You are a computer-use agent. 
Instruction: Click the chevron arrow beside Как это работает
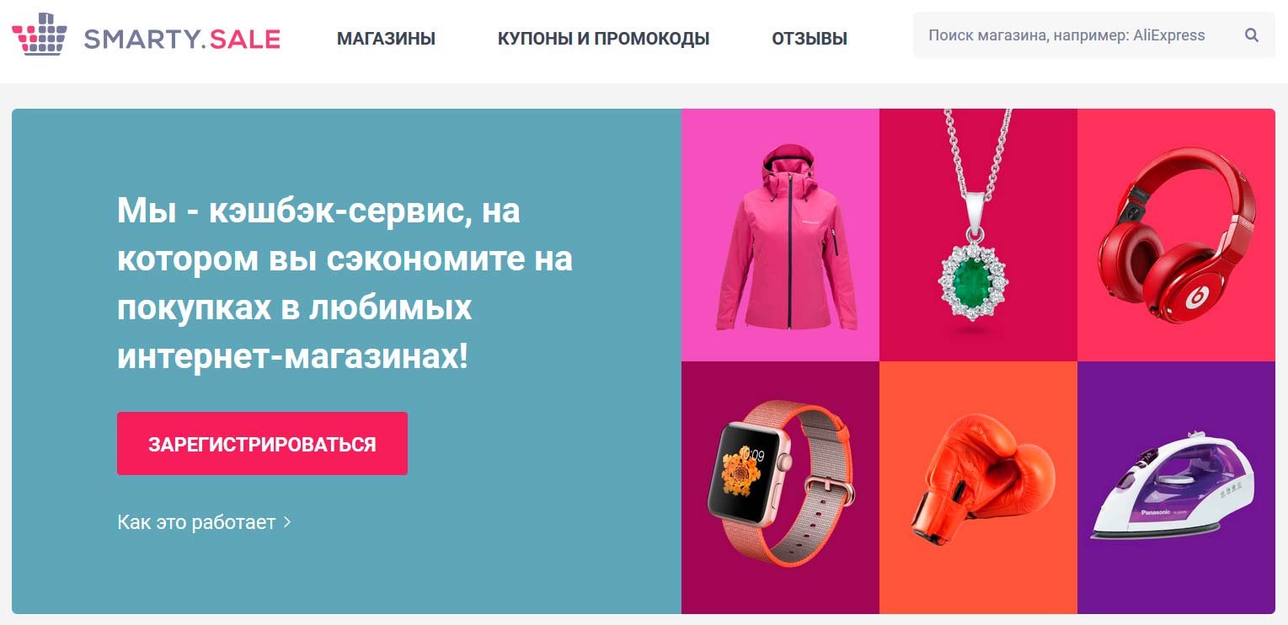tap(287, 522)
